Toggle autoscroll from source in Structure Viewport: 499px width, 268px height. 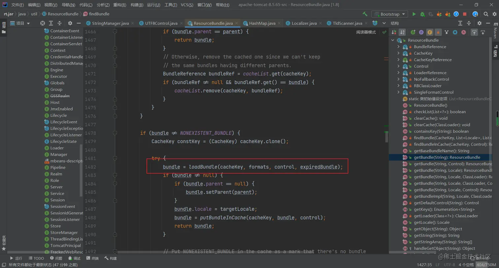[483, 32]
